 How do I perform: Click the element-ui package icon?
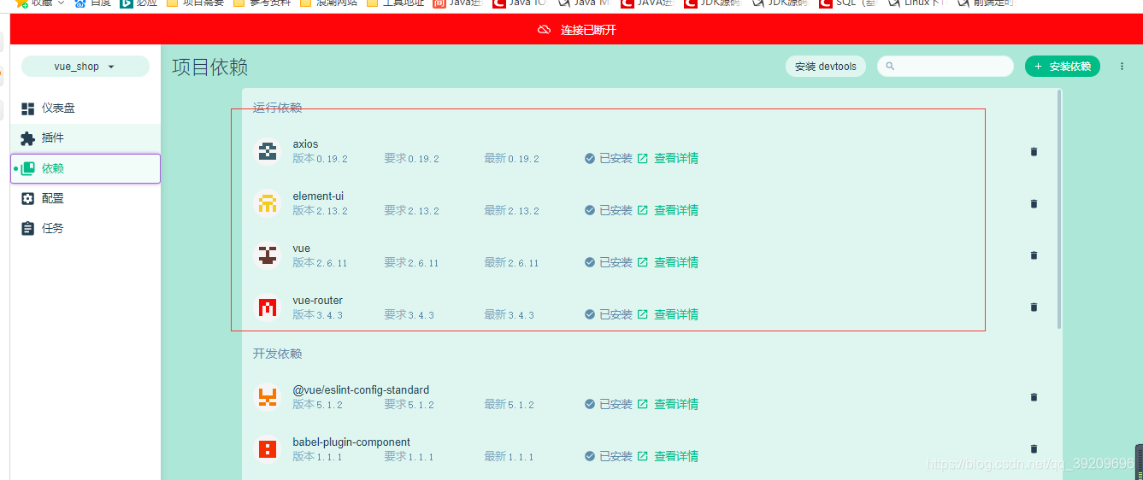click(268, 203)
